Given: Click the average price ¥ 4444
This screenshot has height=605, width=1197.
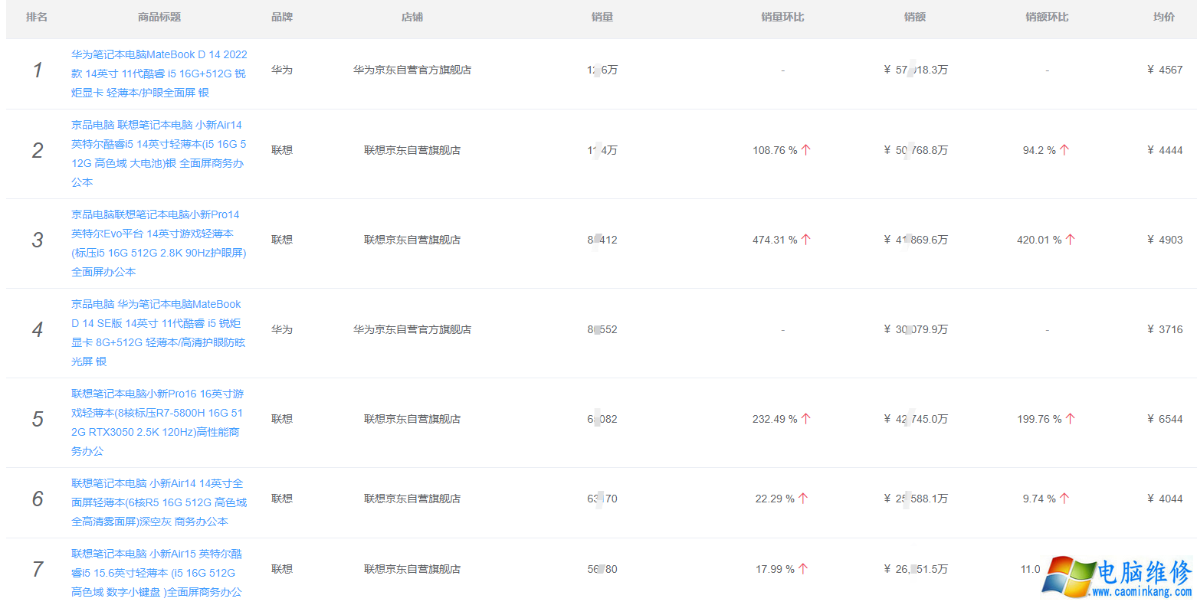Looking at the screenshot, I should coord(1165,150).
